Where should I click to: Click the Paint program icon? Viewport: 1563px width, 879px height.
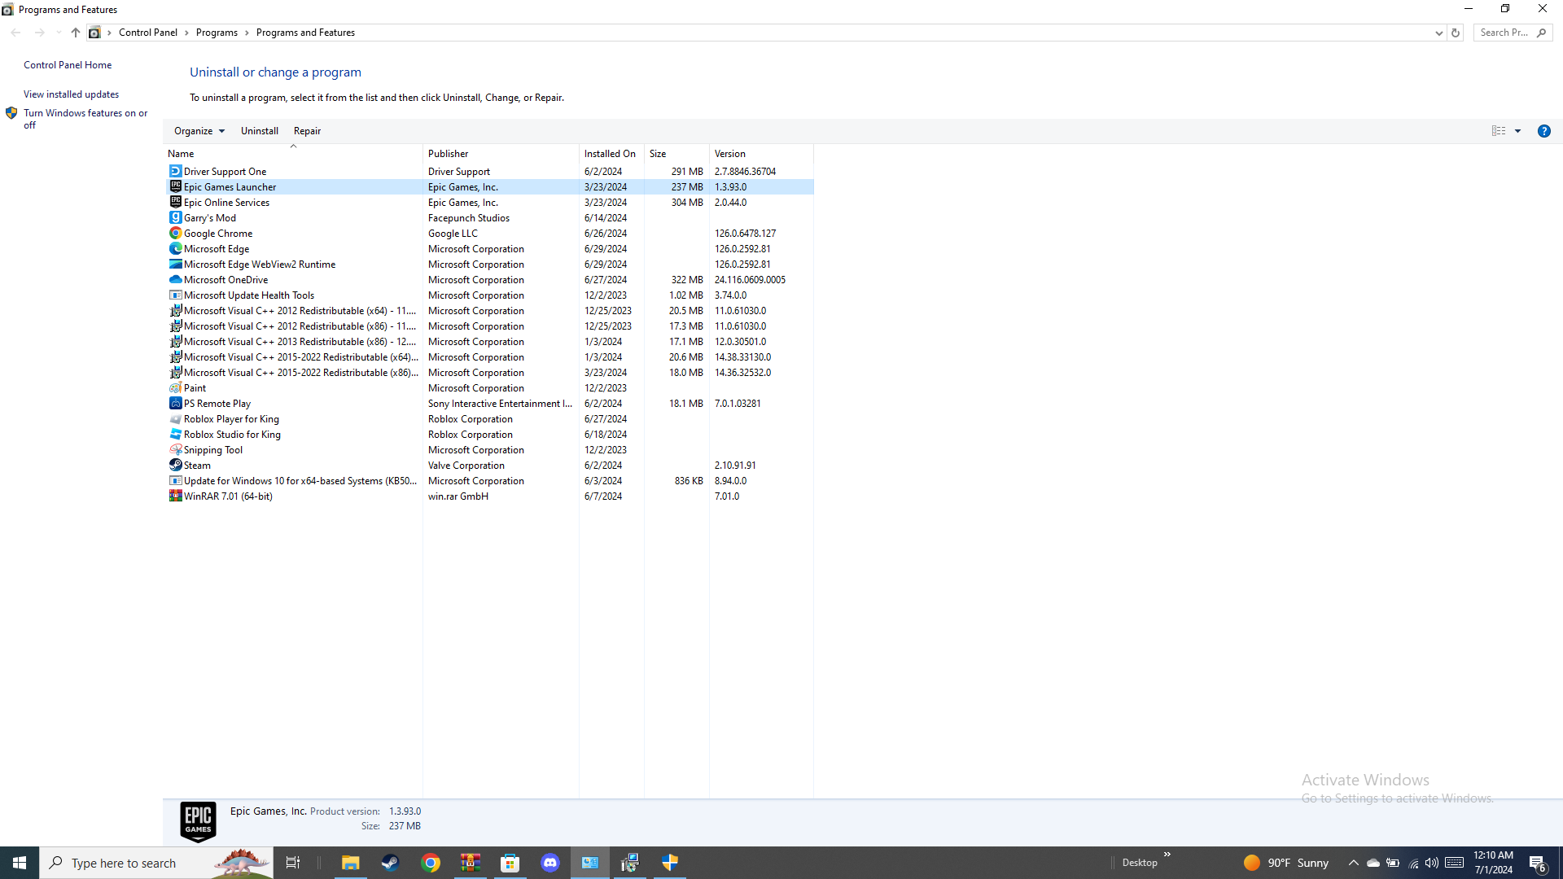point(175,388)
